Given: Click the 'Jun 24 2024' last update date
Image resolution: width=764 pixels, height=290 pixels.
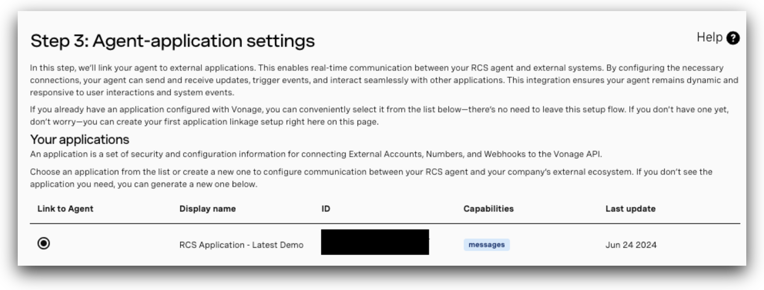Looking at the screenshot, I should pyautogui.click(x=631, y=245).
